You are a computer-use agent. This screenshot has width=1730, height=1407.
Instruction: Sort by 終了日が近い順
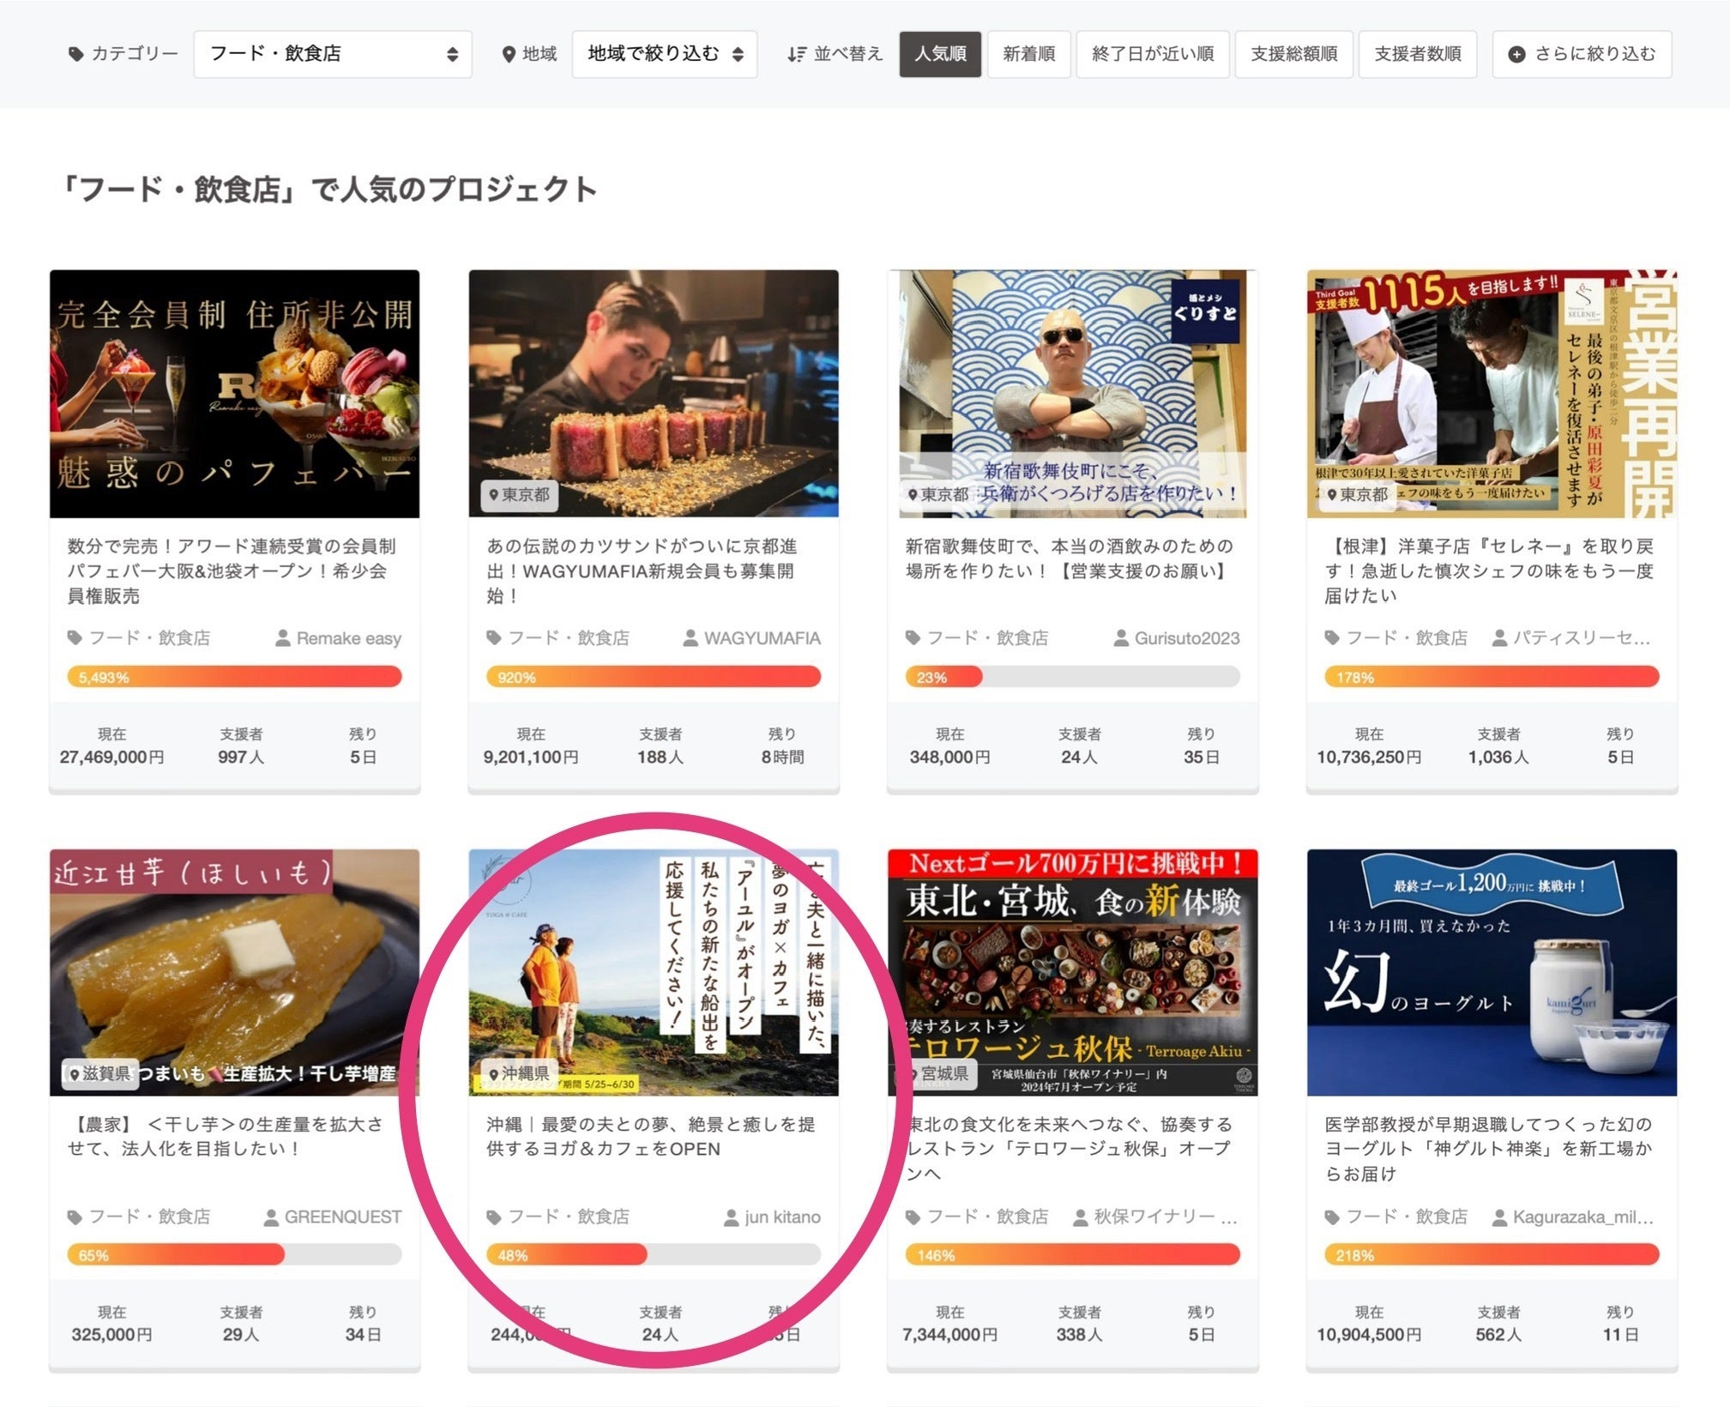(1152, 54)
